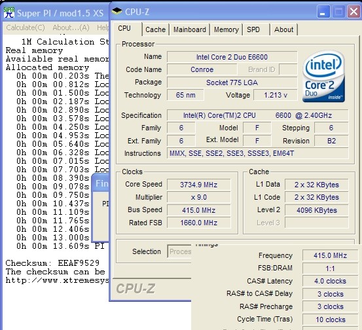The image size is (362, 330).
Task: Click the CPU-Z chip icon in title bar
Action: pyautogui.click(x=117, y=11)
